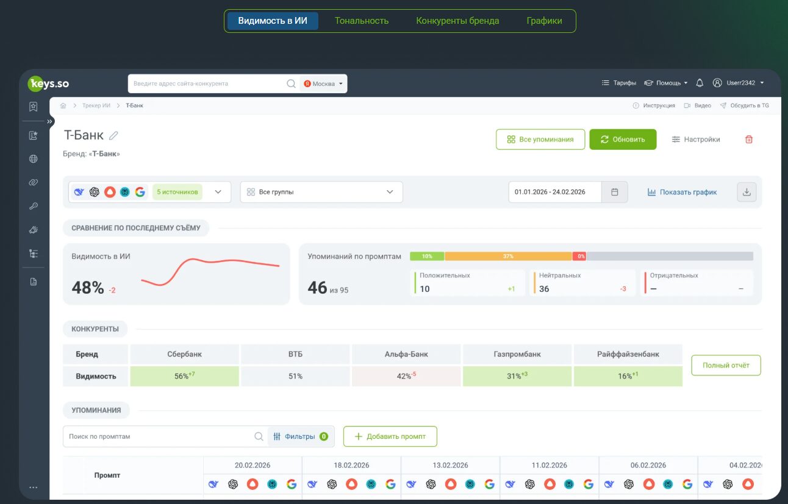Switch to the Тональность tab
The height and width of the screenshot is (504, 788).
[362, 21]
